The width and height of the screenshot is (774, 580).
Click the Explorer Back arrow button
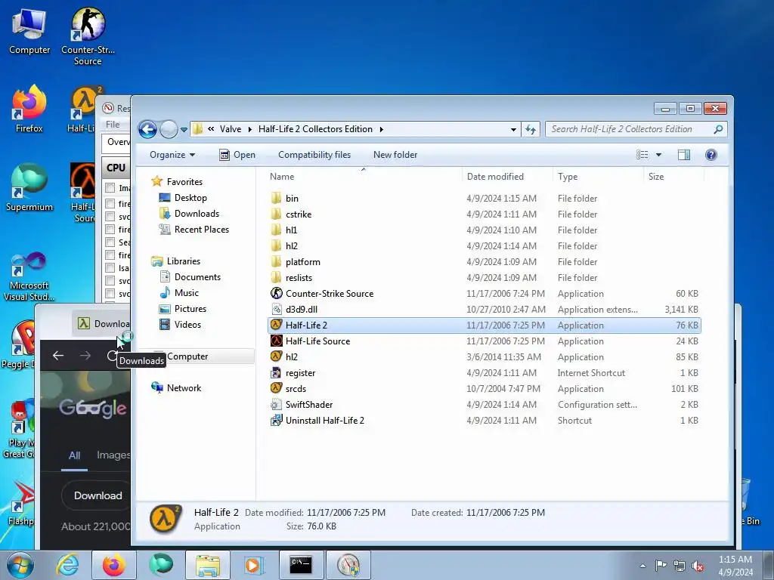coord(147,129)
